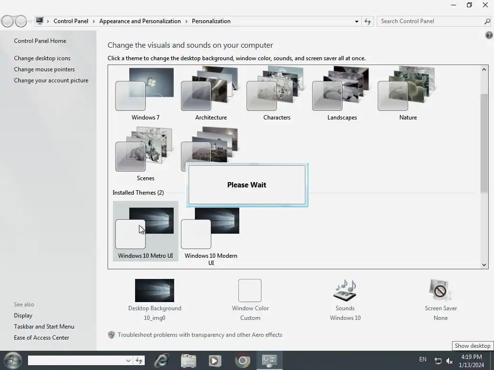The image size is (494, 370).
Task: Open Change your account picture link
Action: click(51, 80)
